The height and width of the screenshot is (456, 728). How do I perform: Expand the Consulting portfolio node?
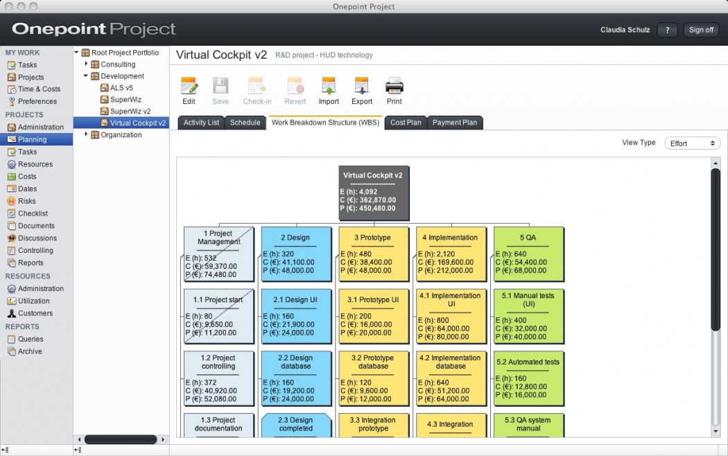(x=86, y=64)
